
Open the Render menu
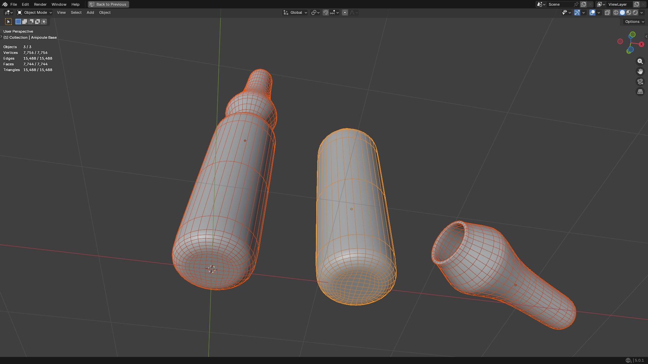click(40, 4)
